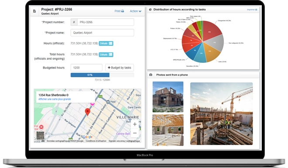Click the Print link with printer icon

(x=119, y=11)
